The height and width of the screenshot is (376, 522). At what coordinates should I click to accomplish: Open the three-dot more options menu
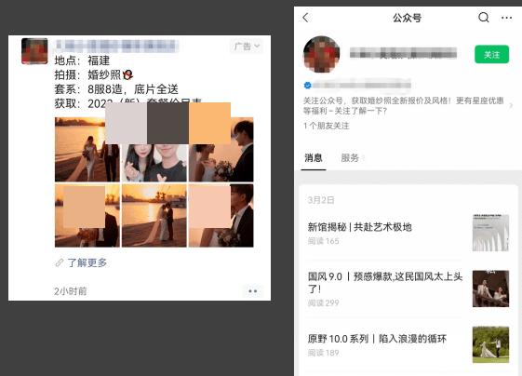(506, 18)
